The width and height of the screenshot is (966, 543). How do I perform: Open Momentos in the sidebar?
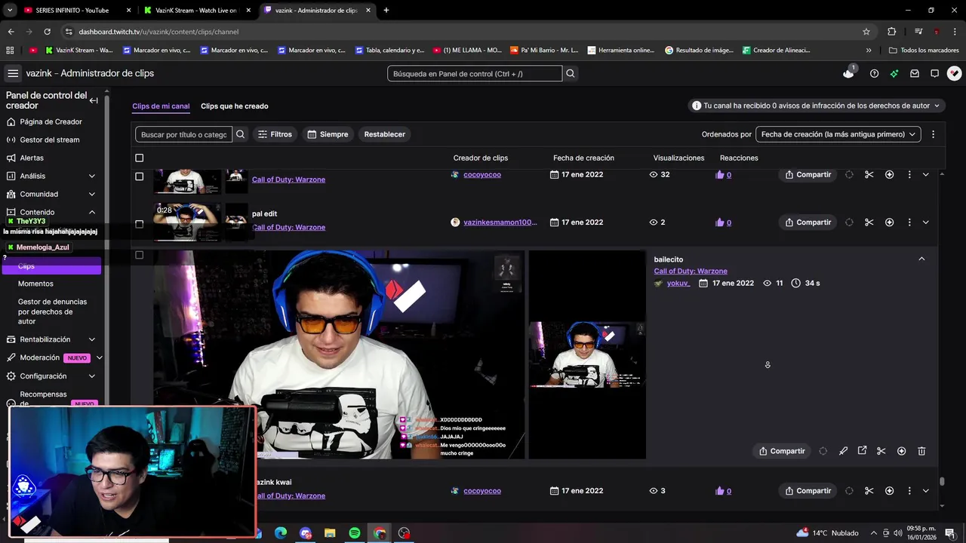(35, 284)
